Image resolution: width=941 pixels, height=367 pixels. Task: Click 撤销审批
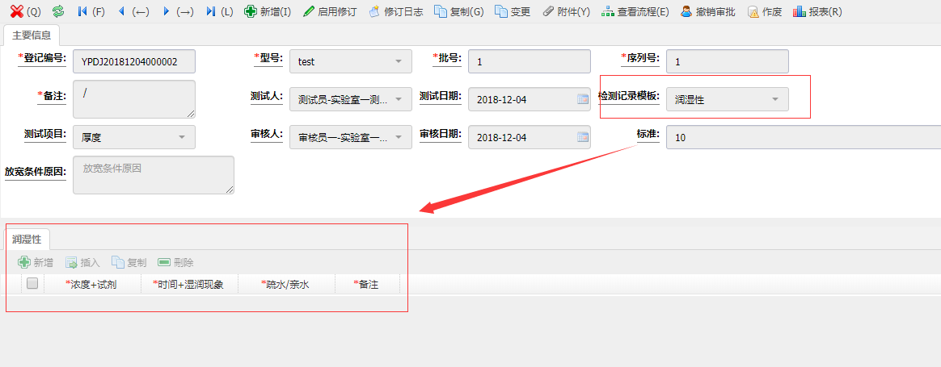coord(708,11)
